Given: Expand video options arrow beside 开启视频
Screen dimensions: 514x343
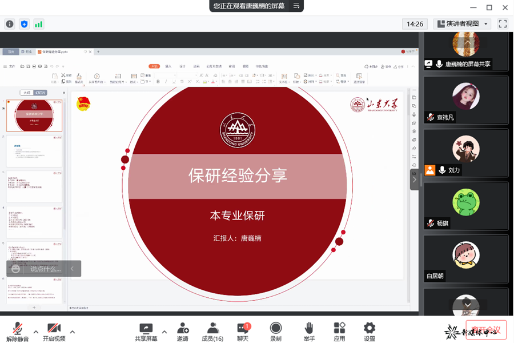Looking at the screenshot, I should point(72,332).
